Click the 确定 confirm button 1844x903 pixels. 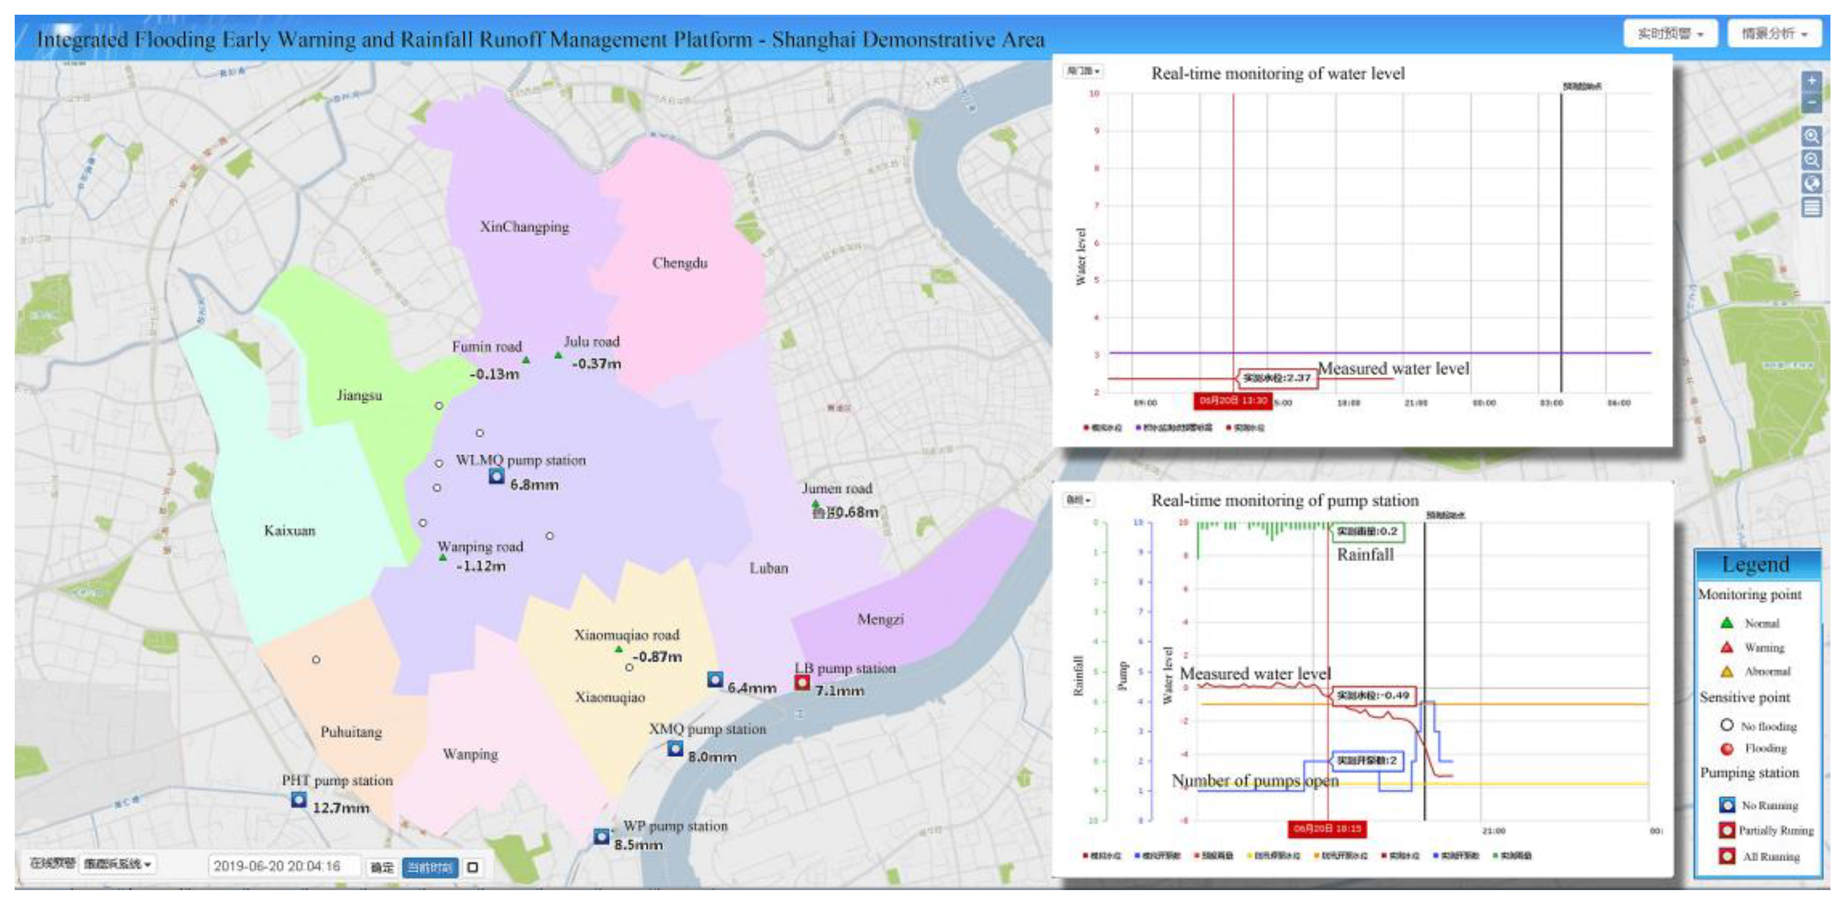pos(382,867)
